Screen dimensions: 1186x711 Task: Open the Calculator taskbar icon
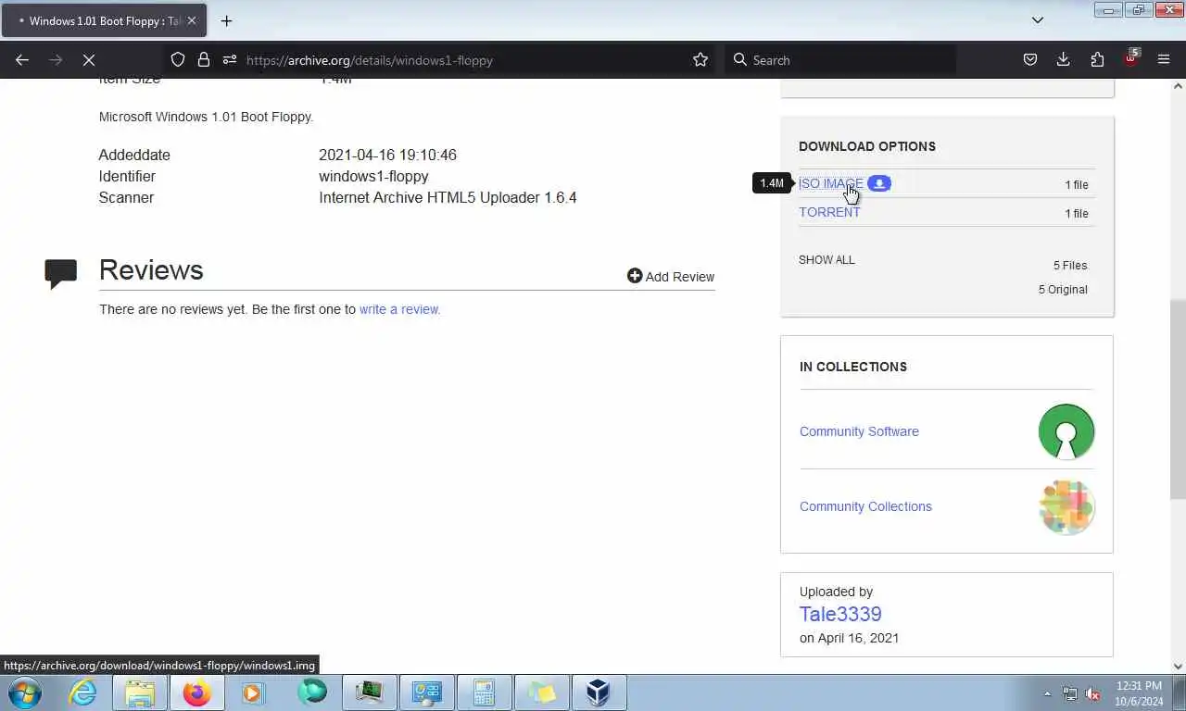point(484,692)
